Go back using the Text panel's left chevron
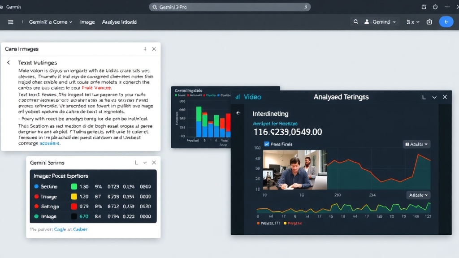This screenshot has height=258, width=459. point(9,63)
